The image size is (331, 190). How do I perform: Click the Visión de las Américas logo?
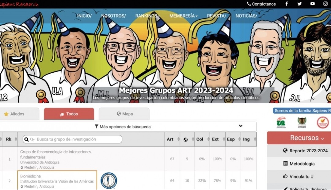coord(109,180)
